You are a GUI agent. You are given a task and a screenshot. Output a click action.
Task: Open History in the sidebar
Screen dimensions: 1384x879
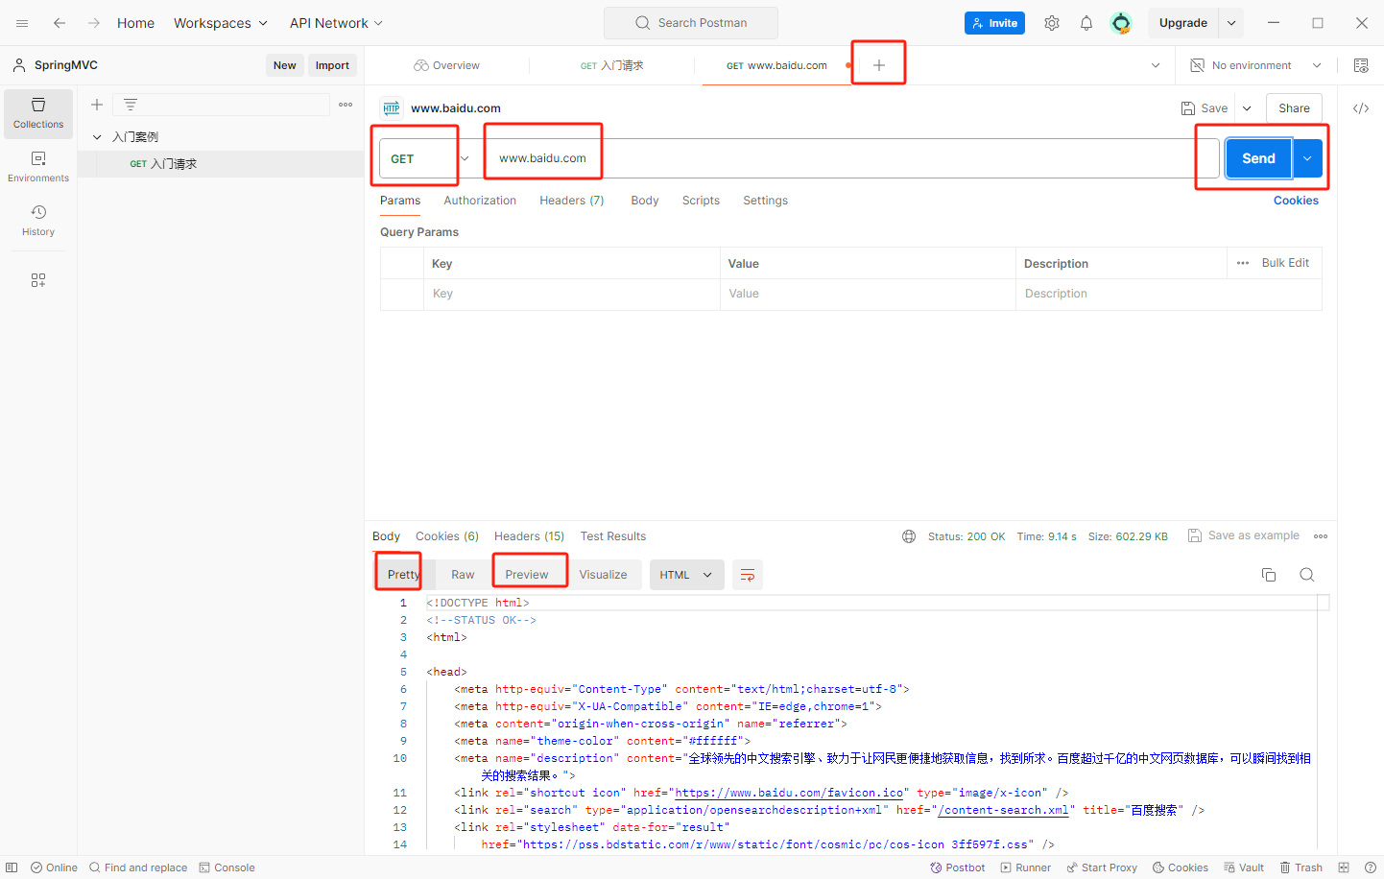[38, 221]
